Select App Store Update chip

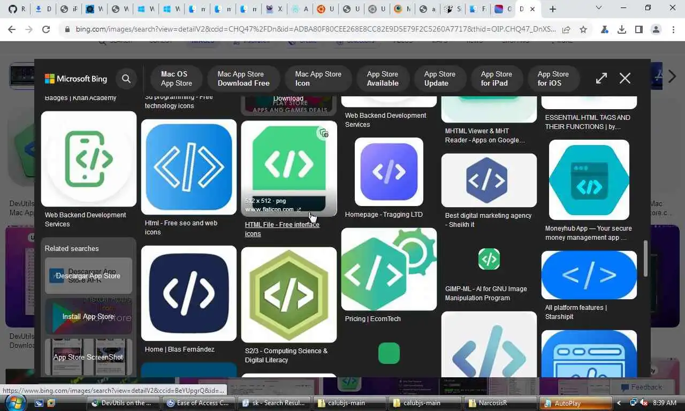pyautogui.click(x=440, y=79)
